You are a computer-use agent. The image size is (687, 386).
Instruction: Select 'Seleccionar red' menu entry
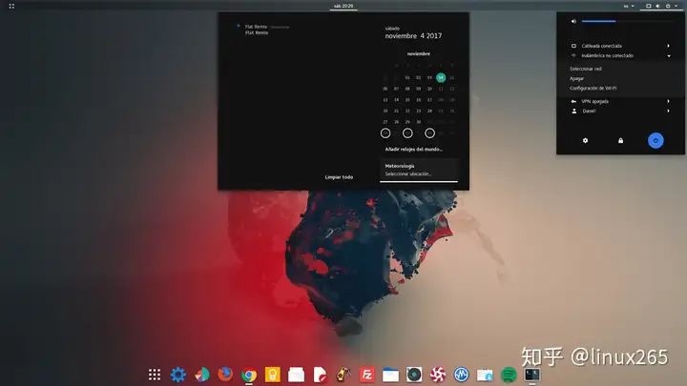point(585,69)
